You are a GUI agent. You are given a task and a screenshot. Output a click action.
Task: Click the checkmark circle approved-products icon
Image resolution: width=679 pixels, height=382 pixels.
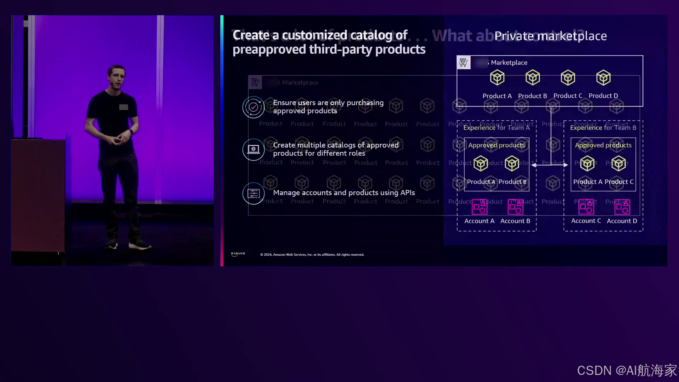[x=254, y=107]
